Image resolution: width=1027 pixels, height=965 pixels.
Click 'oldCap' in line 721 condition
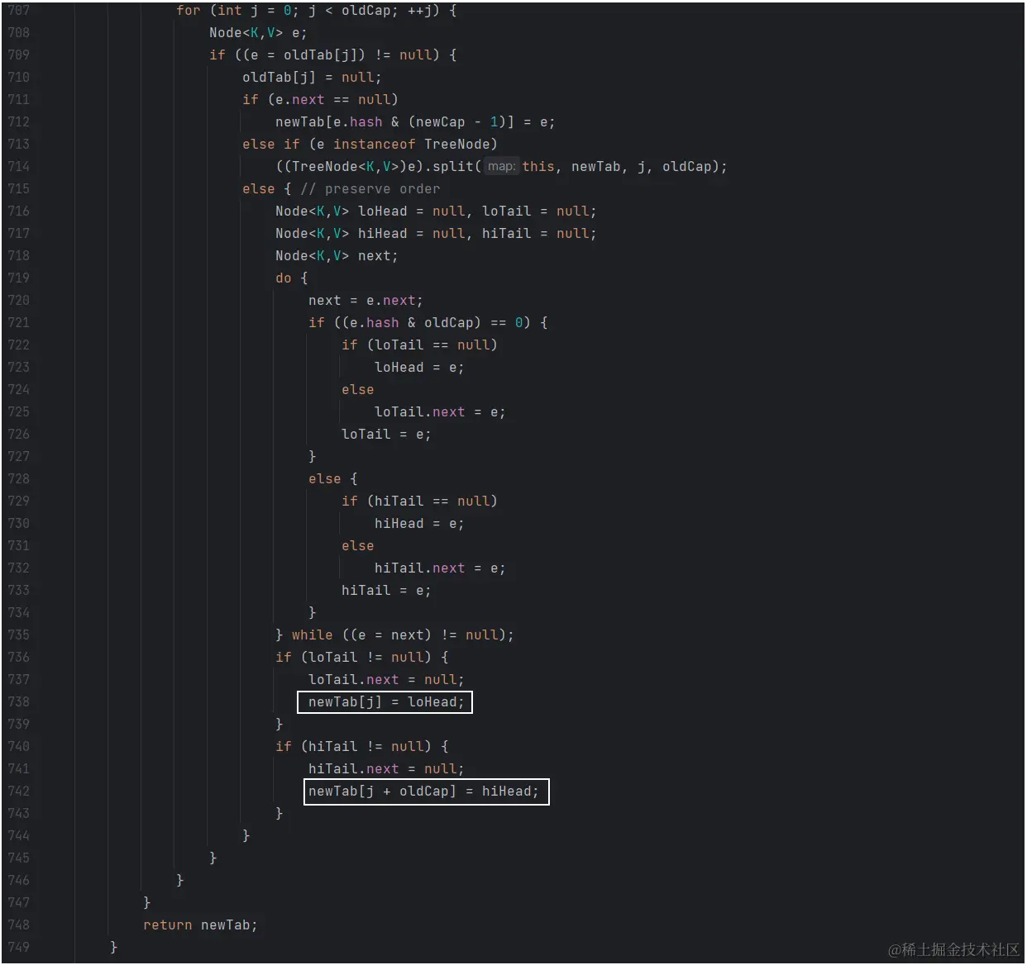(x=448, y=323)
